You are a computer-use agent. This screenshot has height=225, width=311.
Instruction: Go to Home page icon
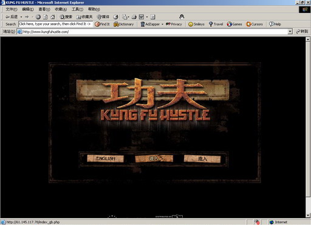pyautogui.click(x=53, y=17)
